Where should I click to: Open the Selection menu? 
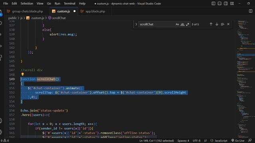pos(27,4)
